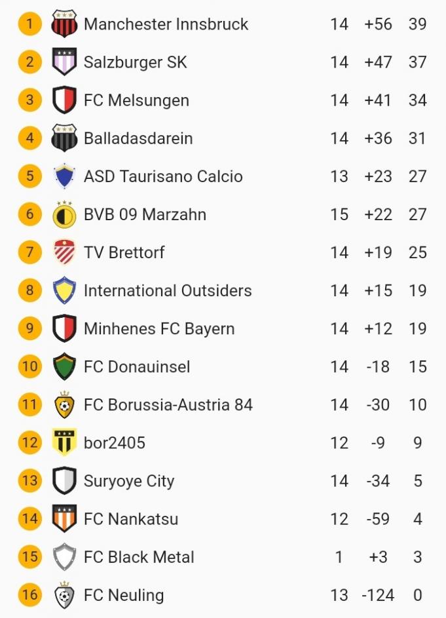Select the FC Nankatsu orange crest

[x=64, y=518]
